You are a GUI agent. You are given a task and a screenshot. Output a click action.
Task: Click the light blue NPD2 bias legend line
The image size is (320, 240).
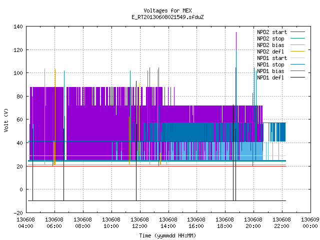[297, 44]
